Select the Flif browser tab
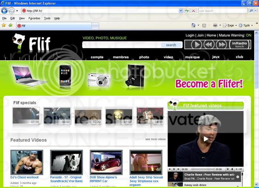The image size is (259, 188). (x=54, y=26)
